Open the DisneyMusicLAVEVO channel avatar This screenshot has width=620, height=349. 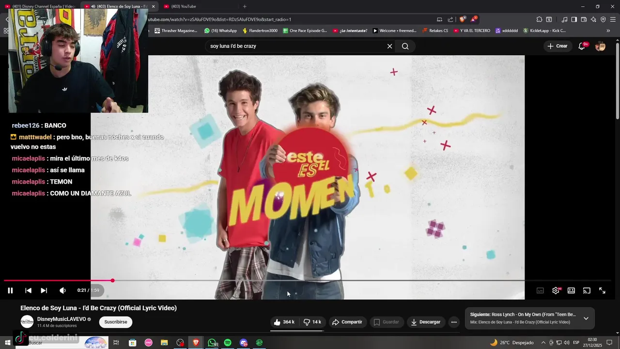point(27,321)
